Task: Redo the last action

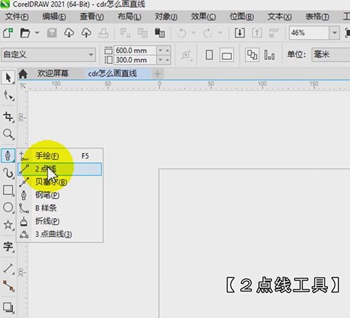Action: [208, 33]
